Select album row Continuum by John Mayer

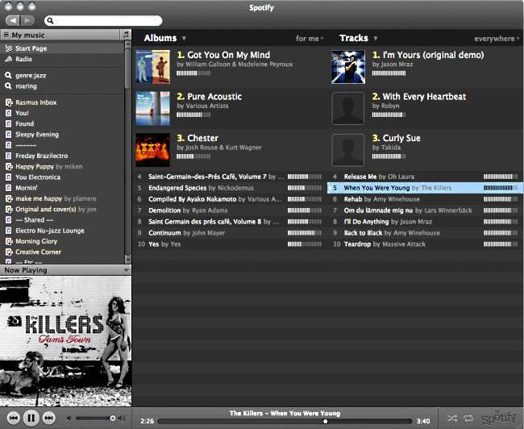point(229,233)
